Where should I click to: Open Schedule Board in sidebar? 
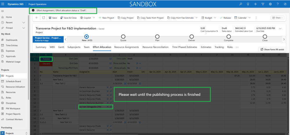click(x=13, y=81)
